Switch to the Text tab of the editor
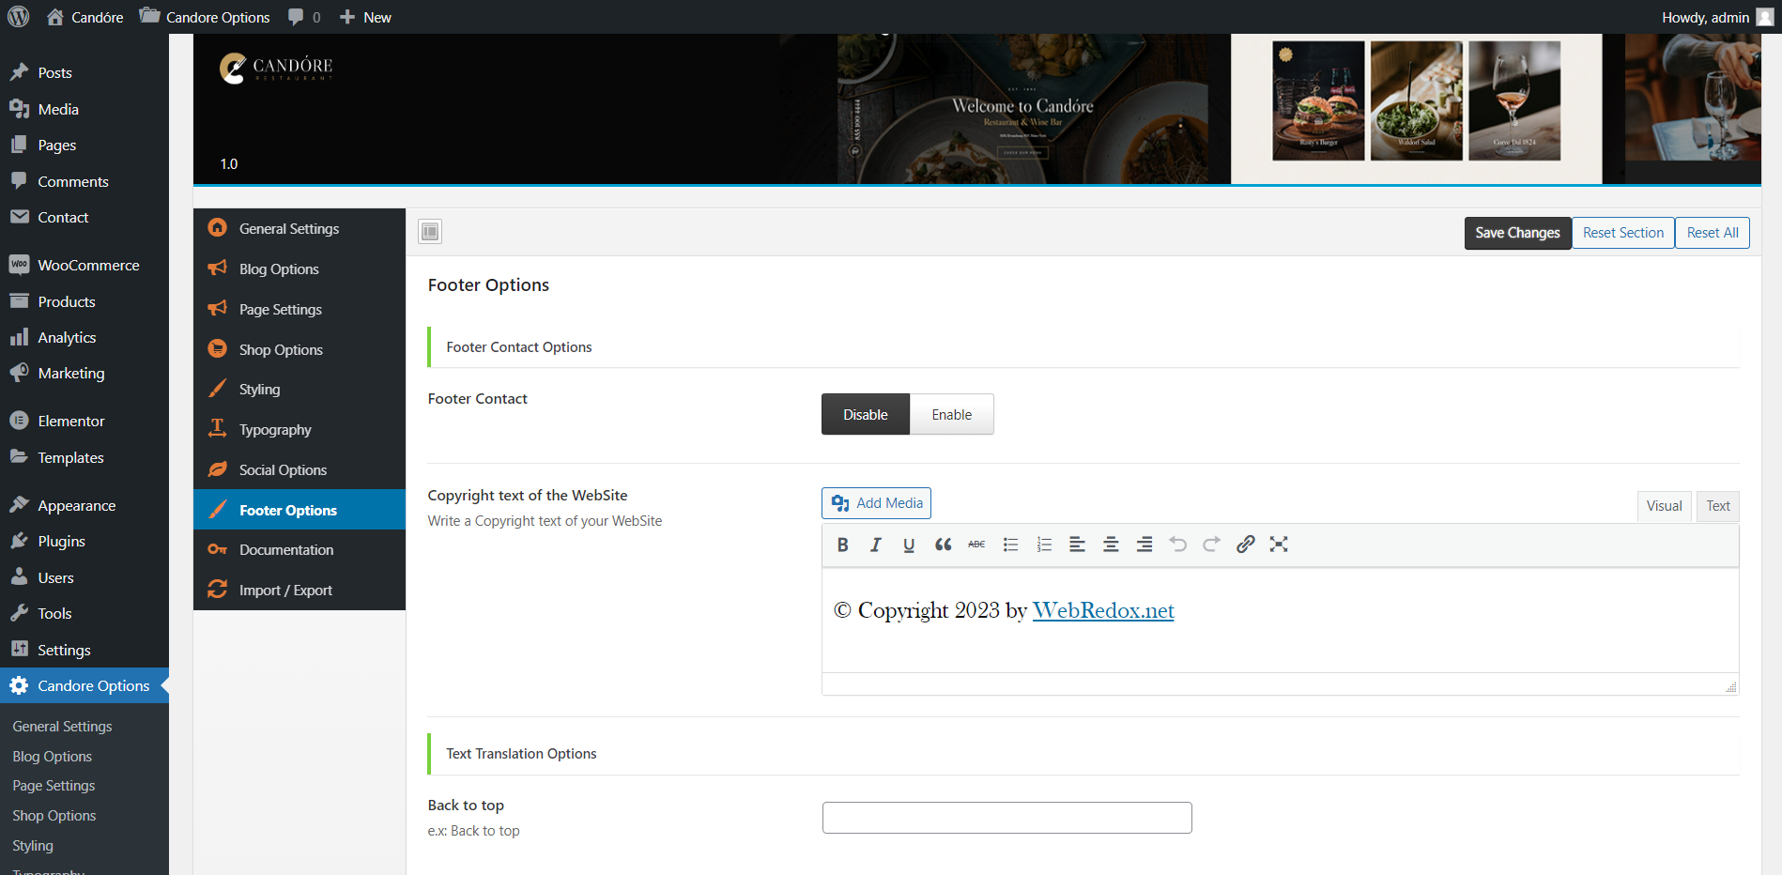The width and height of the screenshot is (1782, 875). (x=1717, y=506)
